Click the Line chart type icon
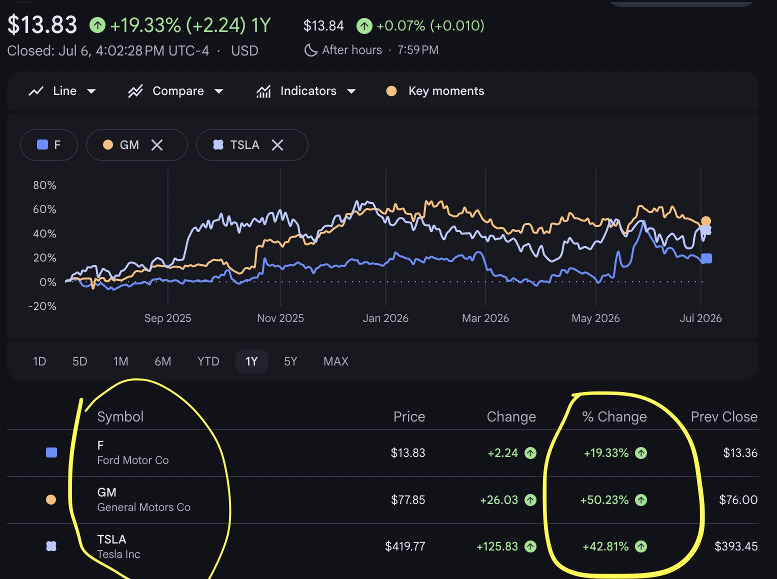This screenshot has width=777, height=579. pyautogui.click(x=36, y=91)
